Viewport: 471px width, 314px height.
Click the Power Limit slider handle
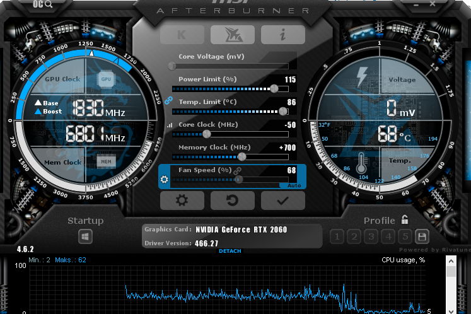274,89
